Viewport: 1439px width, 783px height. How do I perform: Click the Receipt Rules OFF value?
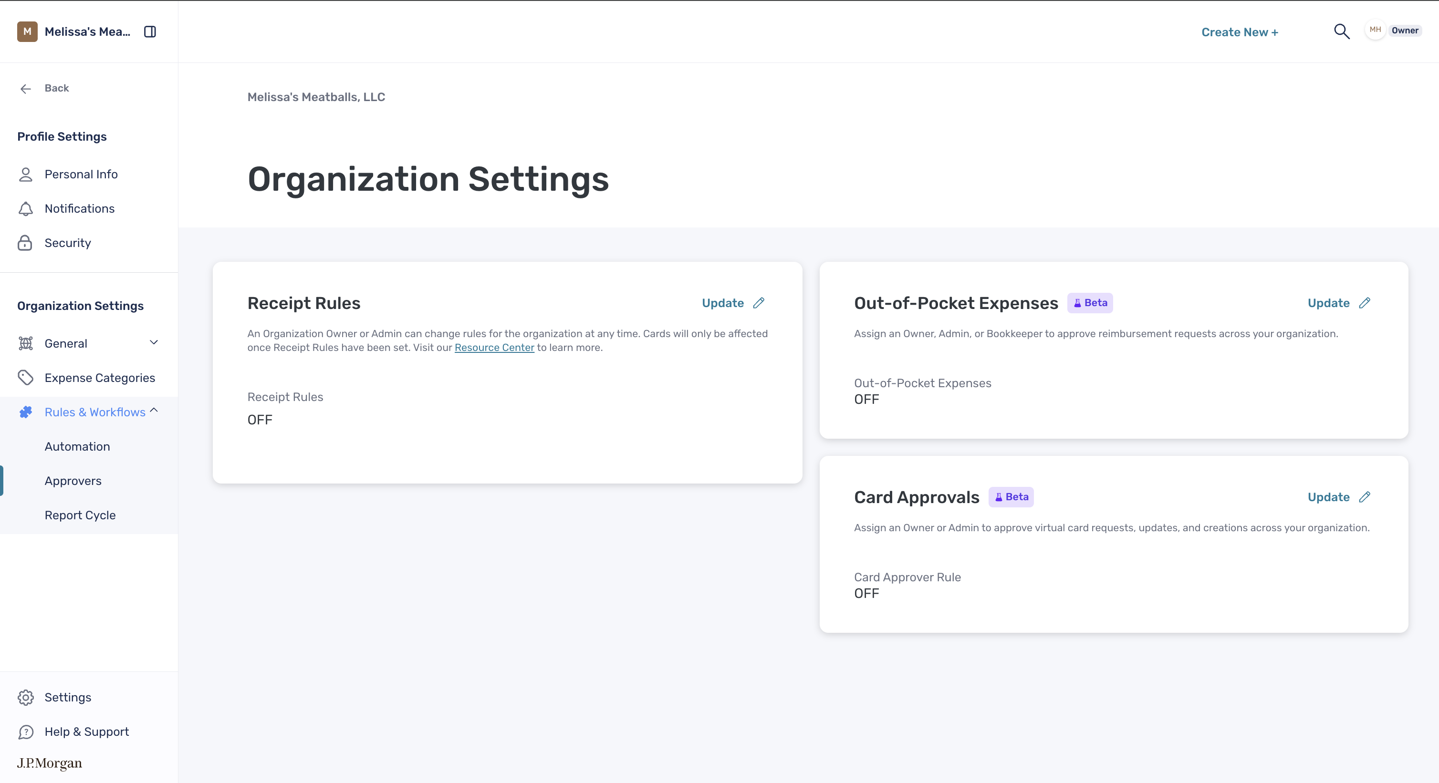(260, 420)
